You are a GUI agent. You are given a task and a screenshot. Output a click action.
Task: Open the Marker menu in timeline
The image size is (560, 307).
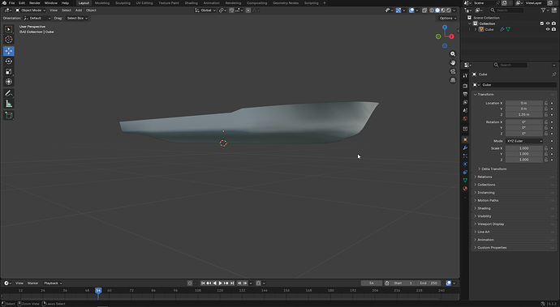click(x=32, y=284)
